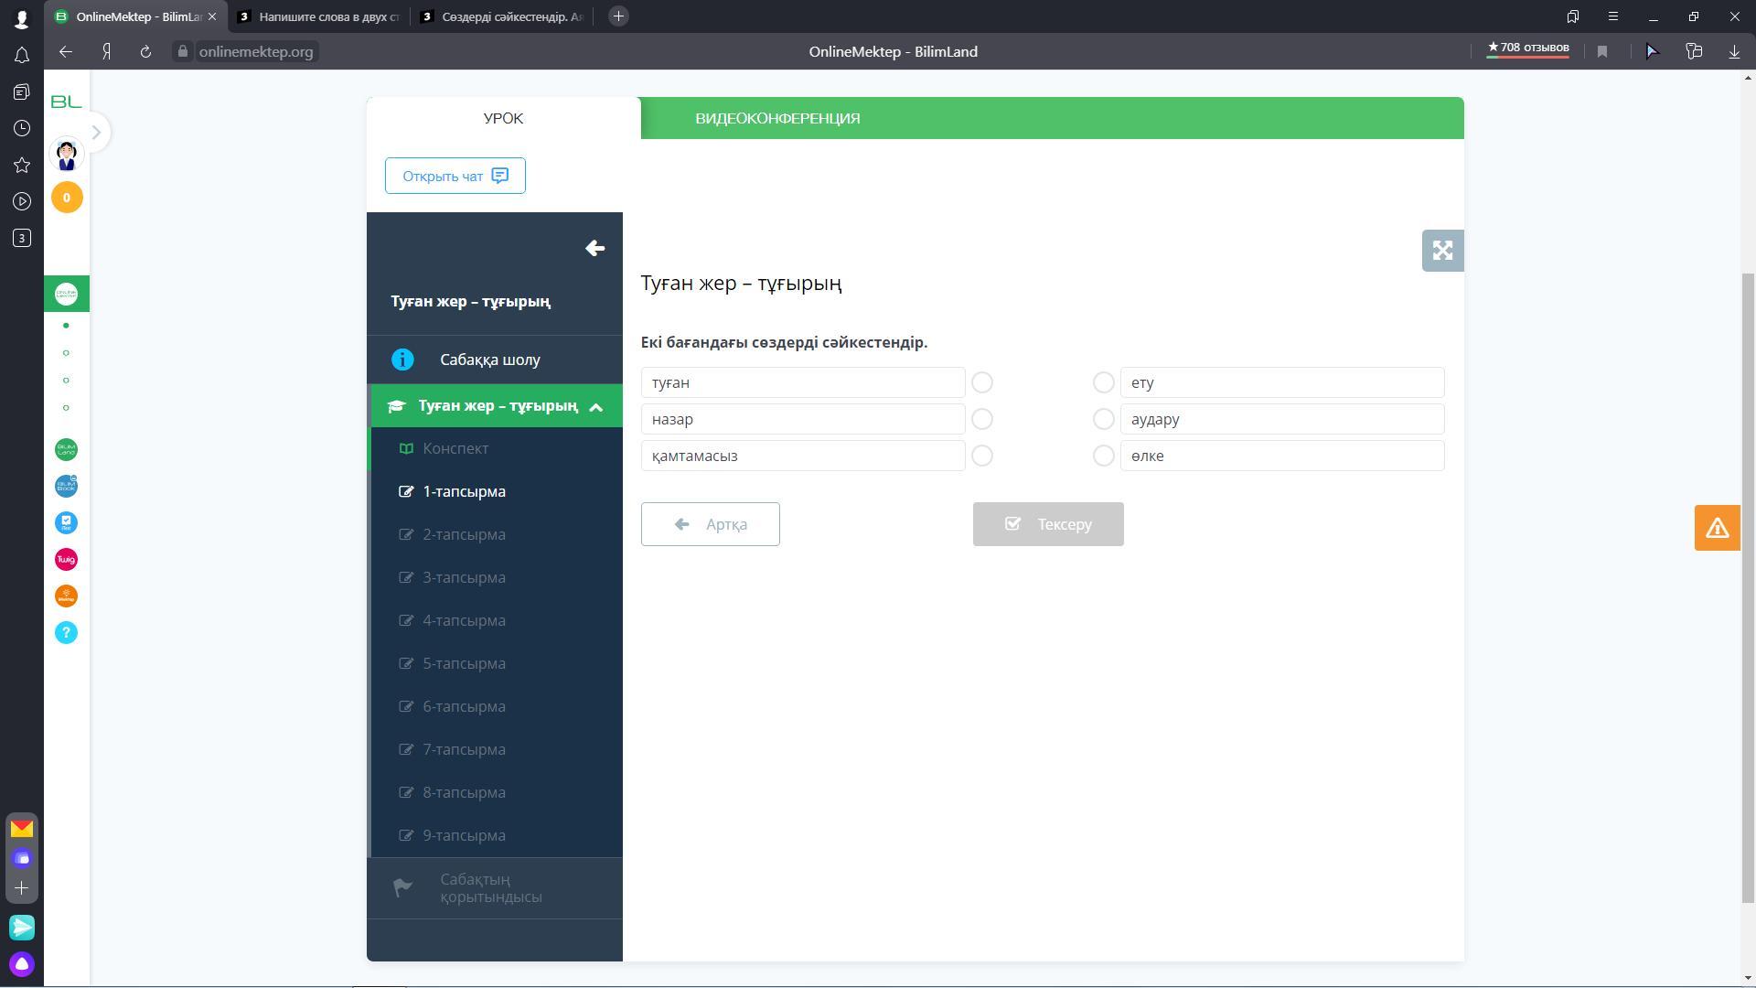Switch to ВИДЕОКОНФЕРЕНЦИЯ tab

click(x=777, y=119)
